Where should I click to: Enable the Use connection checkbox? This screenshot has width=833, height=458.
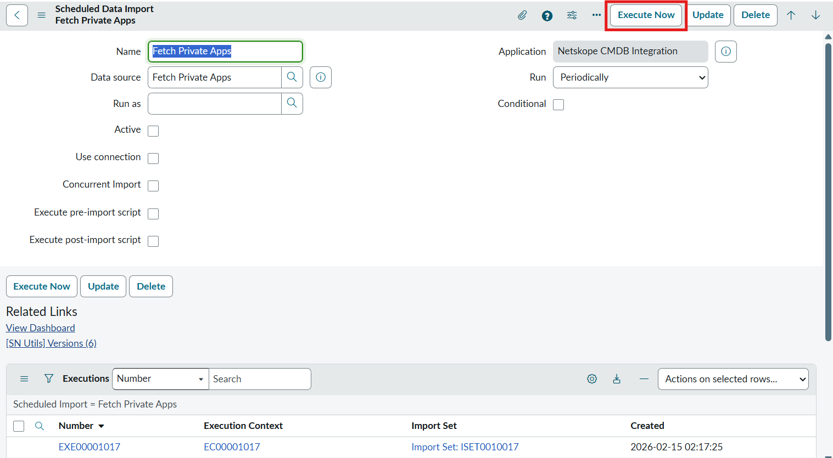pyautogui.click(x=153, y=159)
